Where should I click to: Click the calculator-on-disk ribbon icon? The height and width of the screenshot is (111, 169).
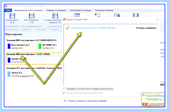[117, 15]
